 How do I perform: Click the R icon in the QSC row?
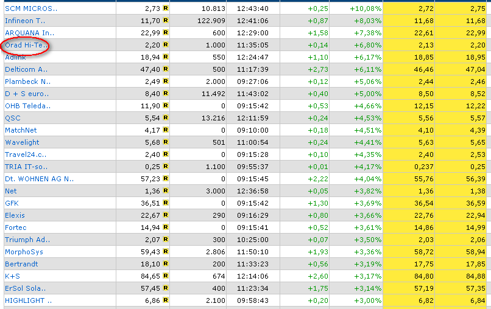pyautogui.click(x=166, y=118)
